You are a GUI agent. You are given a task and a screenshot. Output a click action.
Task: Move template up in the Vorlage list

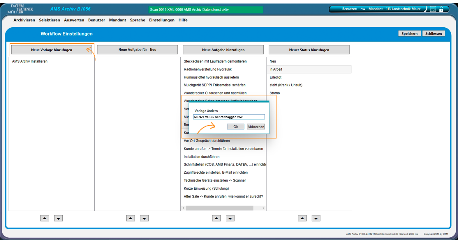pos(45,218)
